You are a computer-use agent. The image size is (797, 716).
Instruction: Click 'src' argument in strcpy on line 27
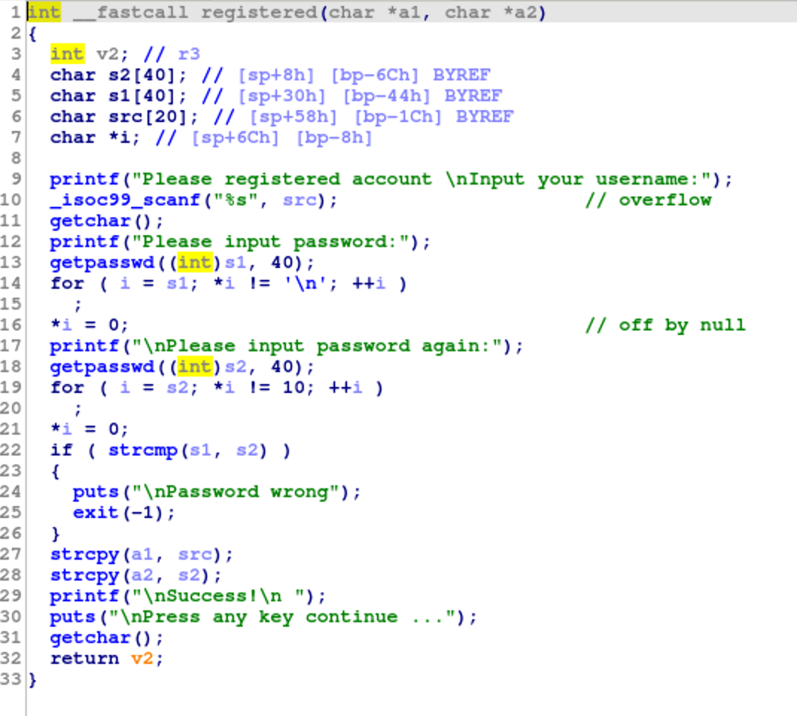194,554
